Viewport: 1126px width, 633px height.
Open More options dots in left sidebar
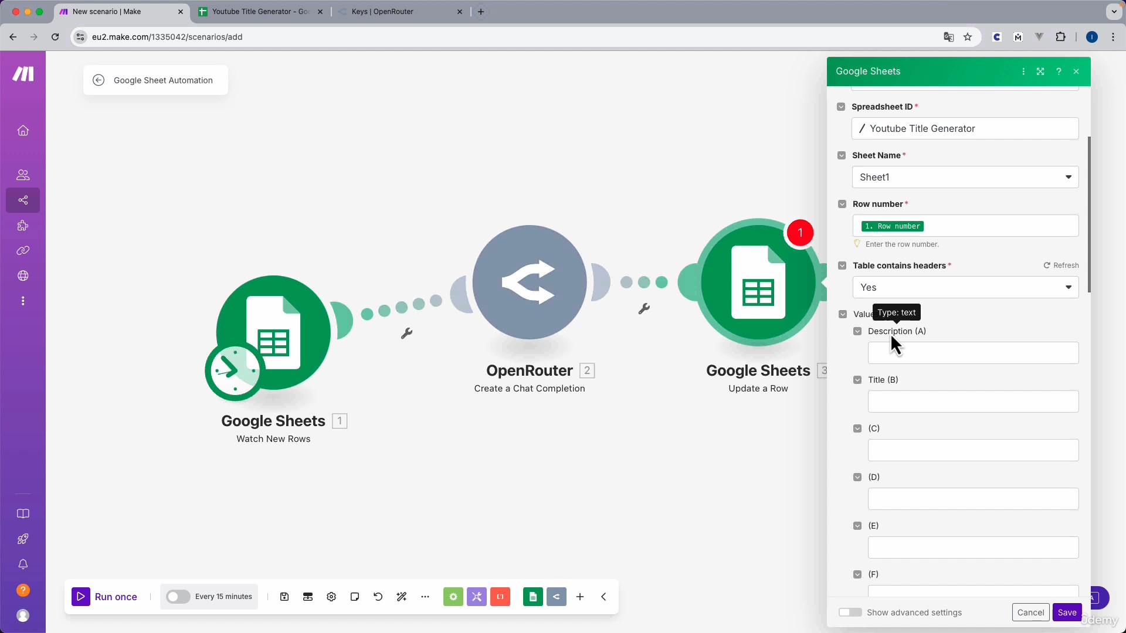tap(23, 301)
